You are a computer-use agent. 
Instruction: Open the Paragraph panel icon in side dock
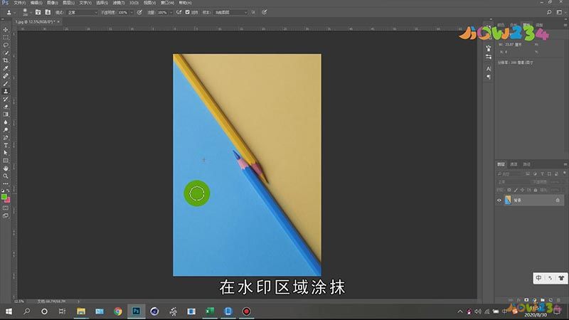489,77
